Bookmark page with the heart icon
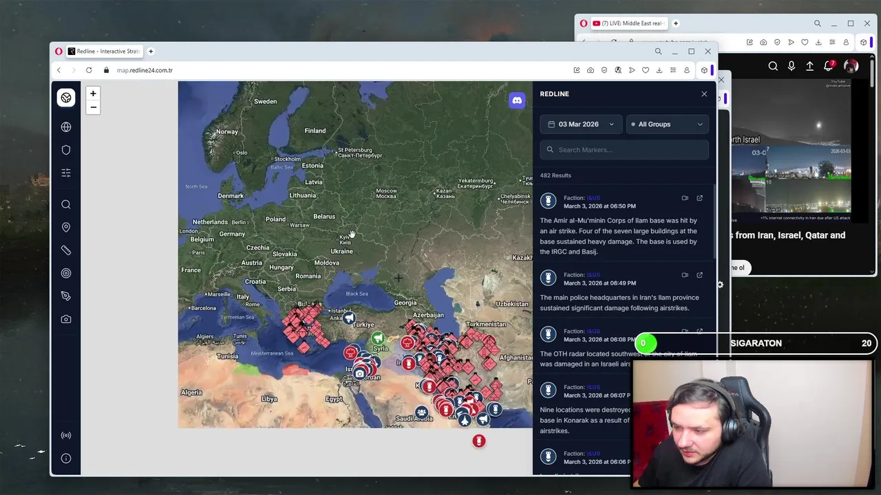This screenshot has height=495, width=881. pos(646,70)
